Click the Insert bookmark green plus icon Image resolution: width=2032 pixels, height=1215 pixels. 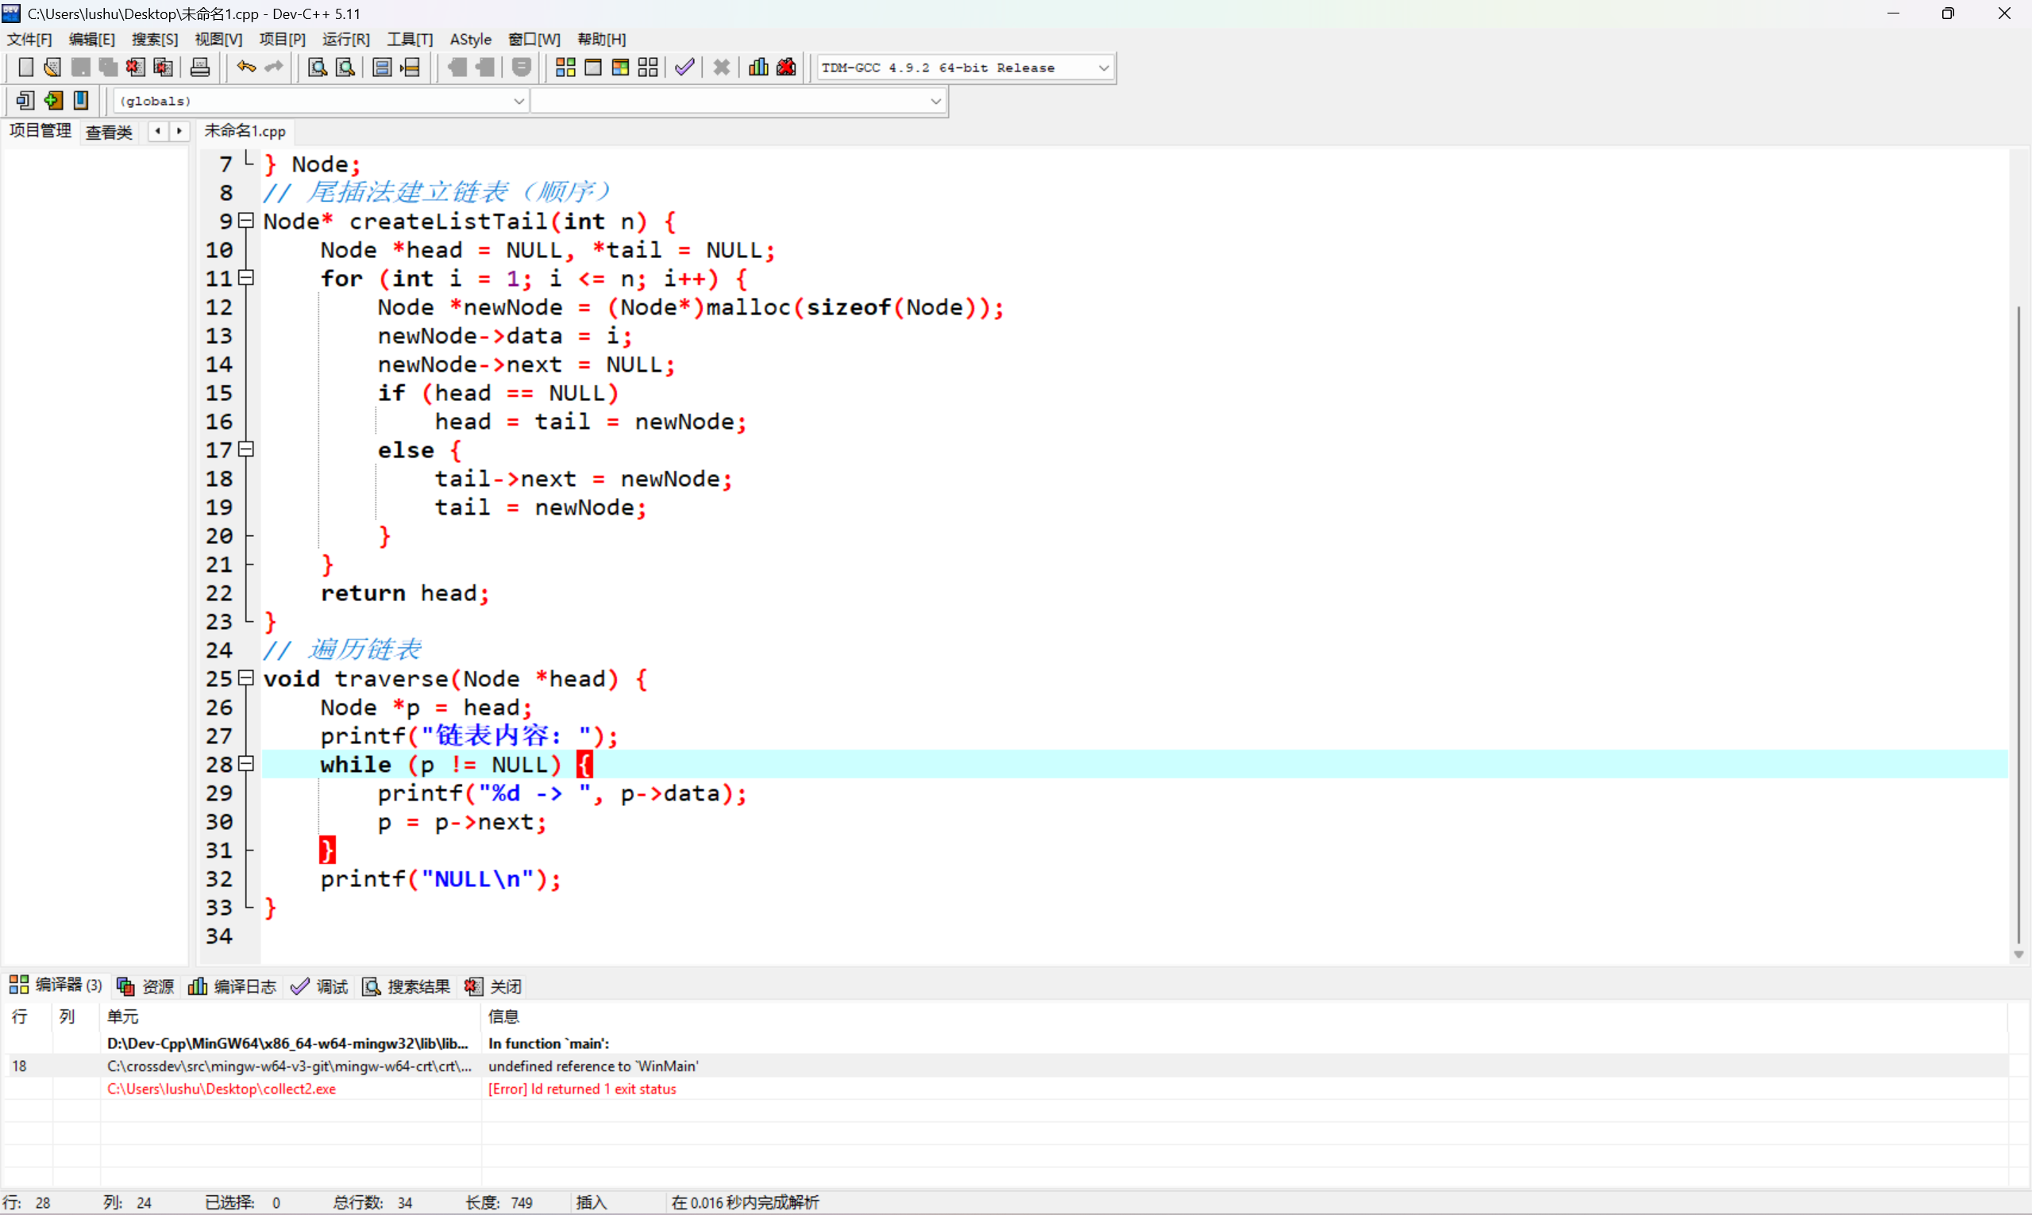[x=53, y=101]
